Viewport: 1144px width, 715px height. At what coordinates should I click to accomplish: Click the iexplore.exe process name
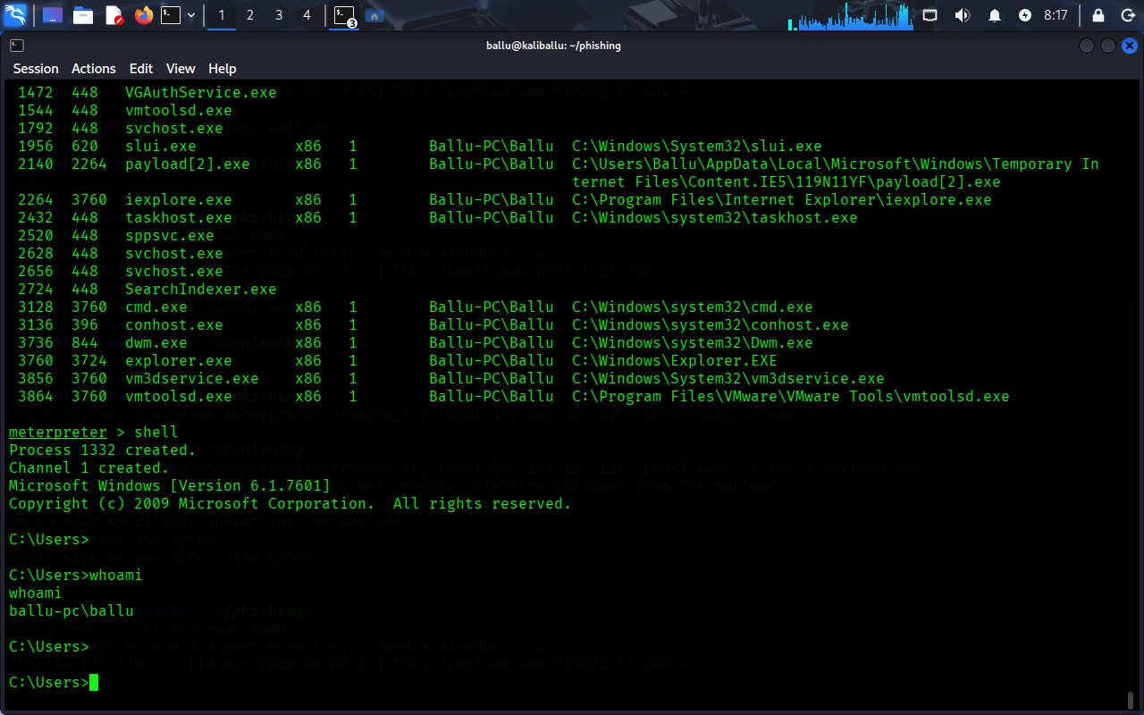[179, 200]
